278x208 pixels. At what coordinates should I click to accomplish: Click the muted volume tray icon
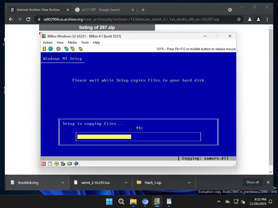tap(243, 201)
